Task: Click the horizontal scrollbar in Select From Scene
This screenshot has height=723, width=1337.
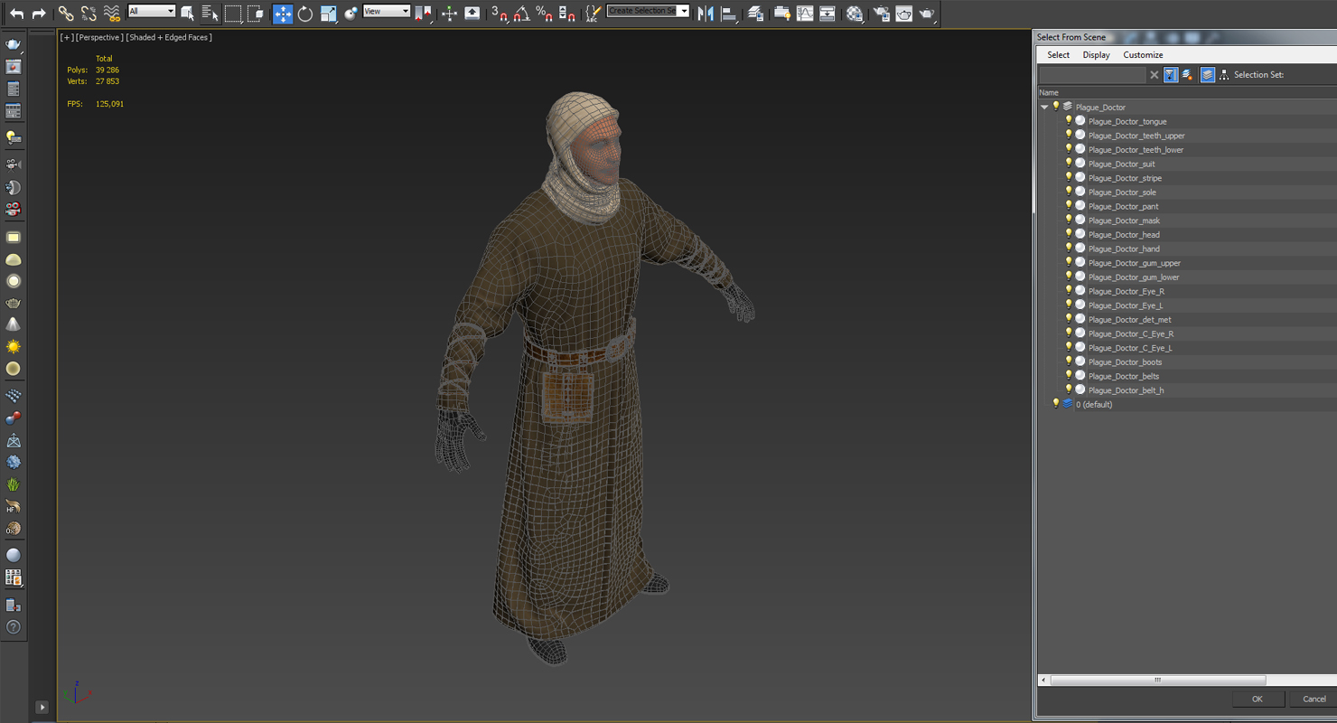Action: click(1157, 680)
